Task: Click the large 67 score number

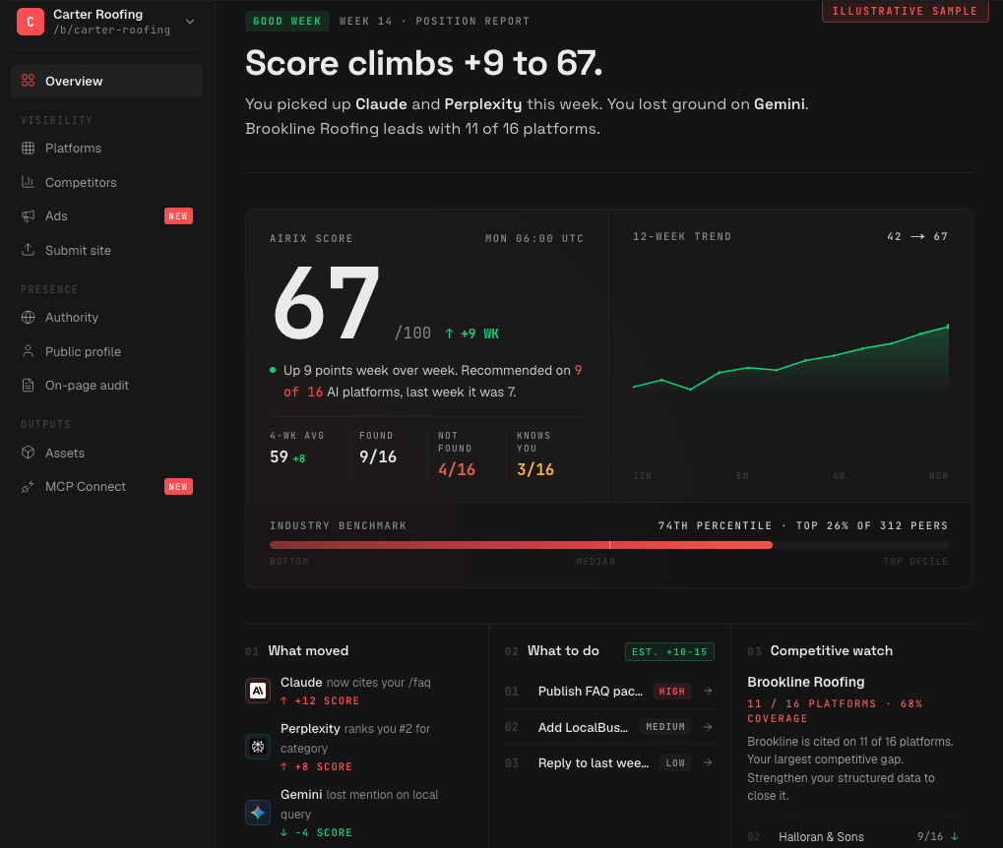Action: 326,303
